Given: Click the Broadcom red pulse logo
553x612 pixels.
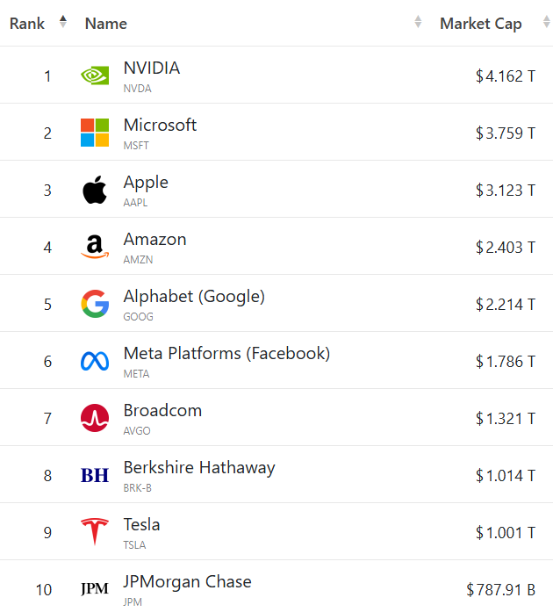Looking at the screenshot, I should point(95,418).
